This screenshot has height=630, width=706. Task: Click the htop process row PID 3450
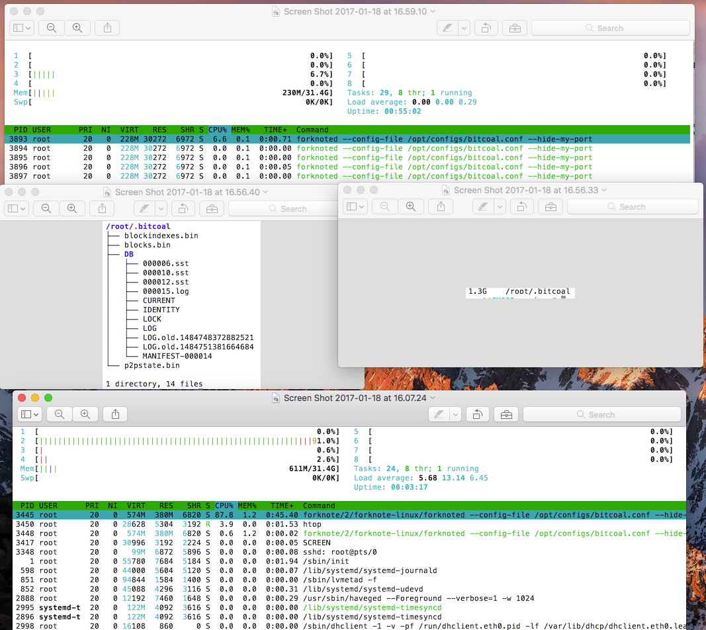click(349, 524)
